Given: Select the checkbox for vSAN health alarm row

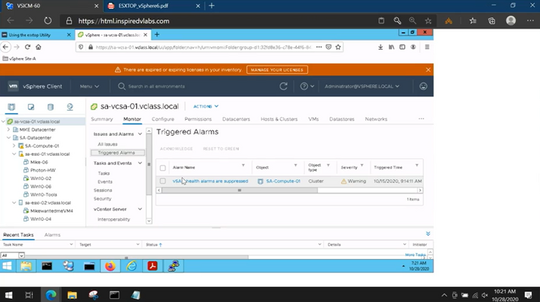Looking at the screenshot, I should [162, 181].
